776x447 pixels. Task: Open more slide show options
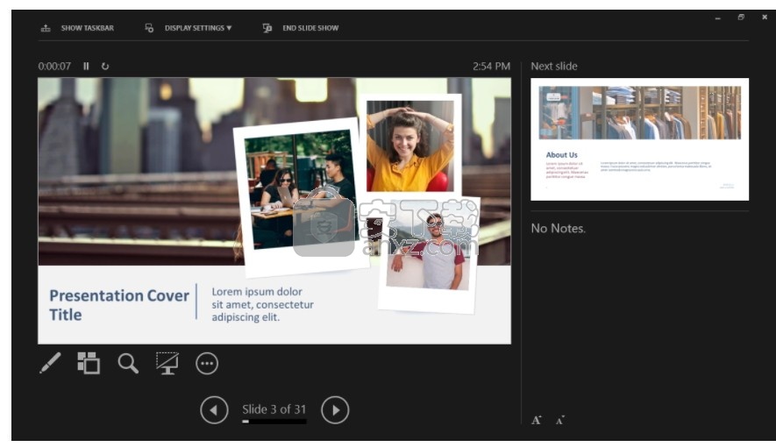click(x=207, y=364)
